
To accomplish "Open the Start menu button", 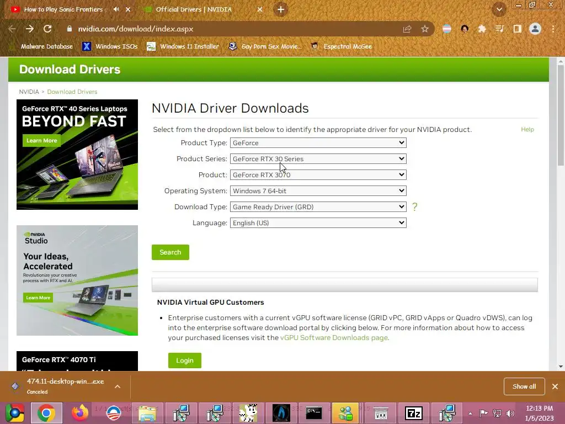I will (14, 413).
